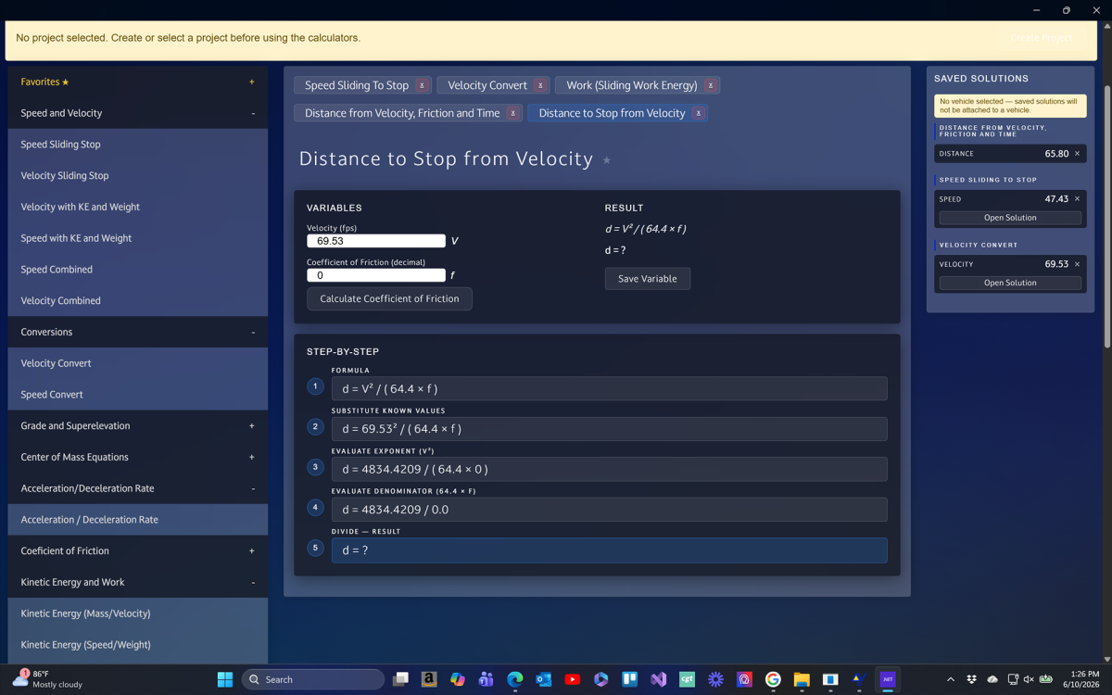Open Visual Studio from the taskbar
Viewport: 1112px width, 695px height.
click(658, 679)
